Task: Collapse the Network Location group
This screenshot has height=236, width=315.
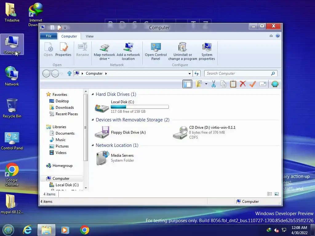Action: [x=93, y=145]
